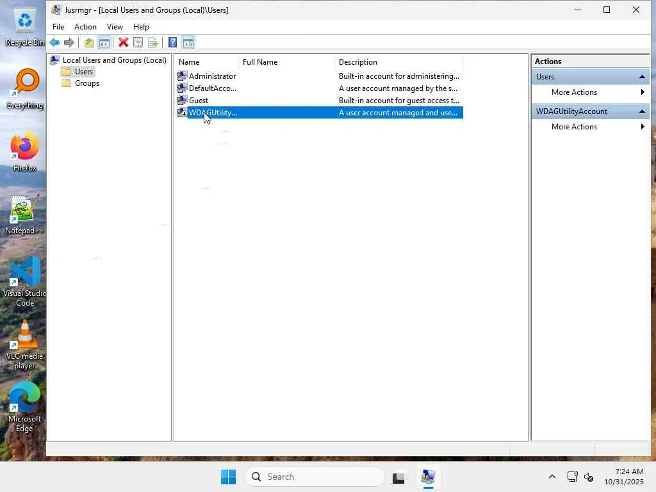Click the DefaultAccount user icon
Image resolution: width=656 pixels, height=492 pixels.
click(182, 88)
